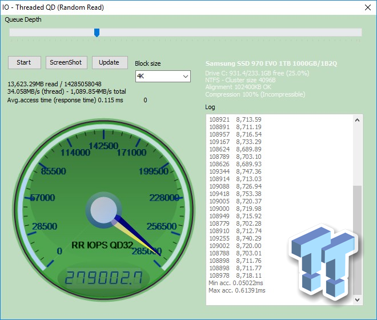
Task: Select log row 109255 8,740.29
Action: [235, 238]
